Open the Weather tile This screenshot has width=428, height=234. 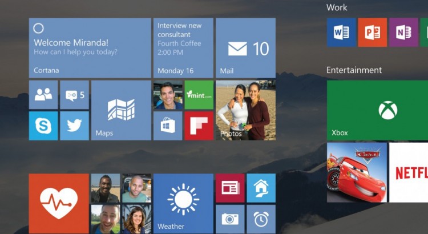pos(183,204)
